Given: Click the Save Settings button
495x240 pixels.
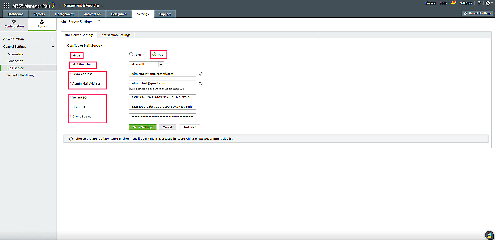Looking at the screenshot, I should pos(143,127).
